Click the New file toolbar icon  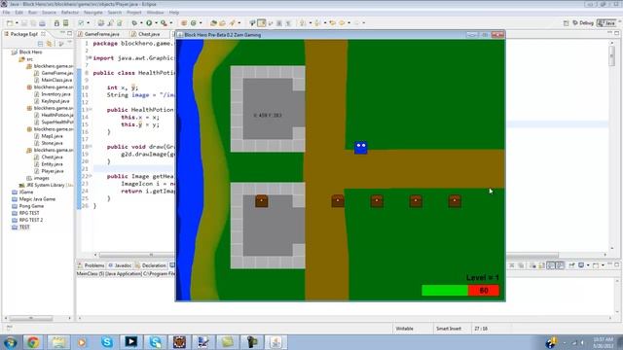point(10,23)
